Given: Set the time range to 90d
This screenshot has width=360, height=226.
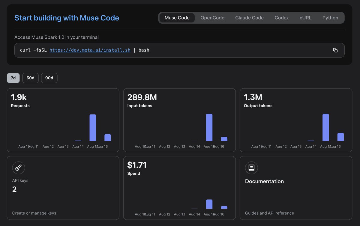Looking at the screenshot, I should click(x=49, y=78).
